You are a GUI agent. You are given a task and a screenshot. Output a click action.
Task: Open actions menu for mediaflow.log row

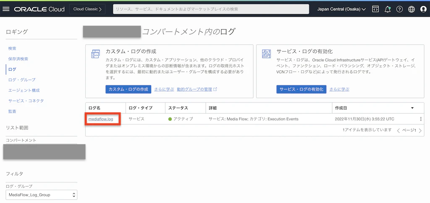coord(421,119)
